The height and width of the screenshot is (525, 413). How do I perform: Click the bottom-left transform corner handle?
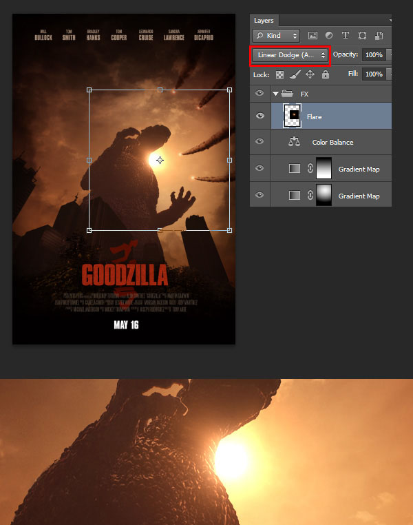89,230
